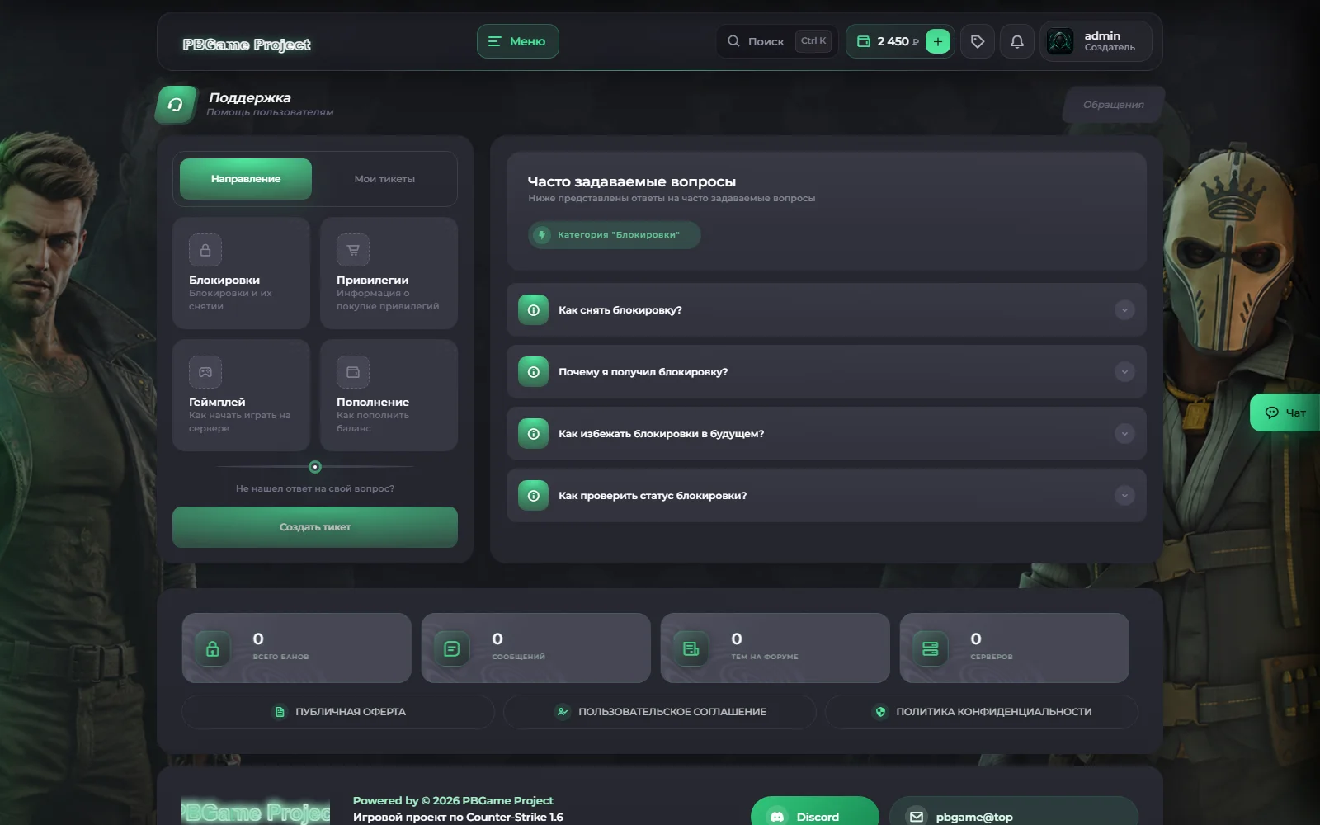Switch to the Мои тикеты tab
Screen dimensions: 1320x825
384,179
